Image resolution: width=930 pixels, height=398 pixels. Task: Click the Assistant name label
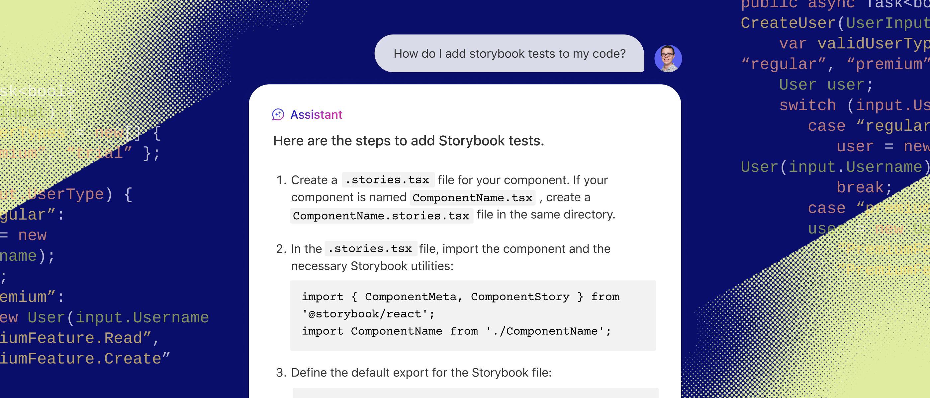point(316,115)
